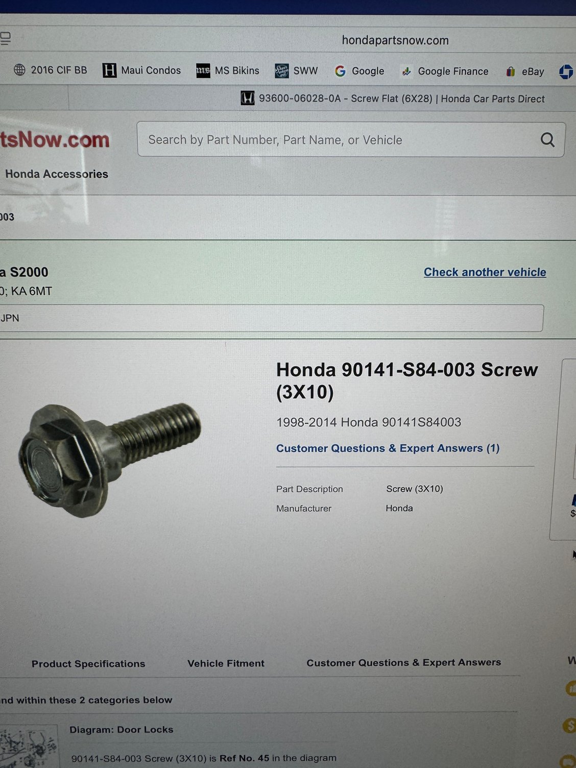This screenshot has height=768, width=576.
Task: Open the SWW bookmark
Action: pyautogui.click(x=296, y=71)
